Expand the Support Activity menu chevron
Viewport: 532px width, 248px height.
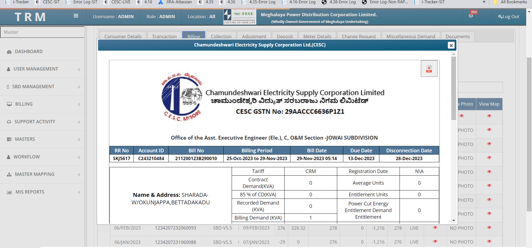point(79,122)
